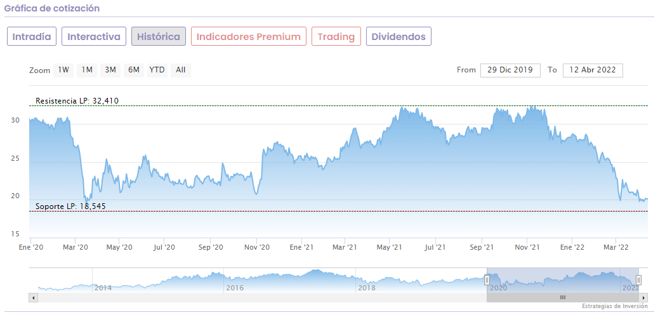
Task: Open Estrategias de Inversión credit link
Action: [615, 306]
